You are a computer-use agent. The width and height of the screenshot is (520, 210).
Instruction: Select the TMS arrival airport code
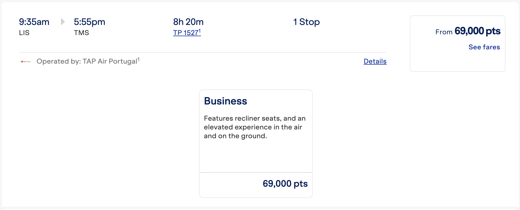coord(82,33)
